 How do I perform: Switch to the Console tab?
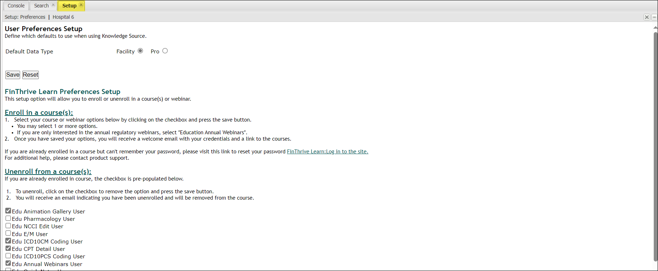click(16, 6)
